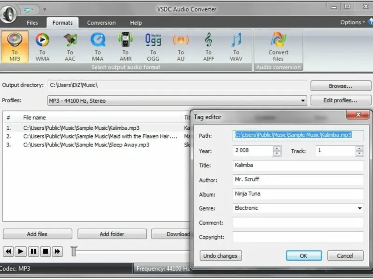Open the Help ribbon tab
The width and height of the screenshot is (373, 279).
(136, 23)
